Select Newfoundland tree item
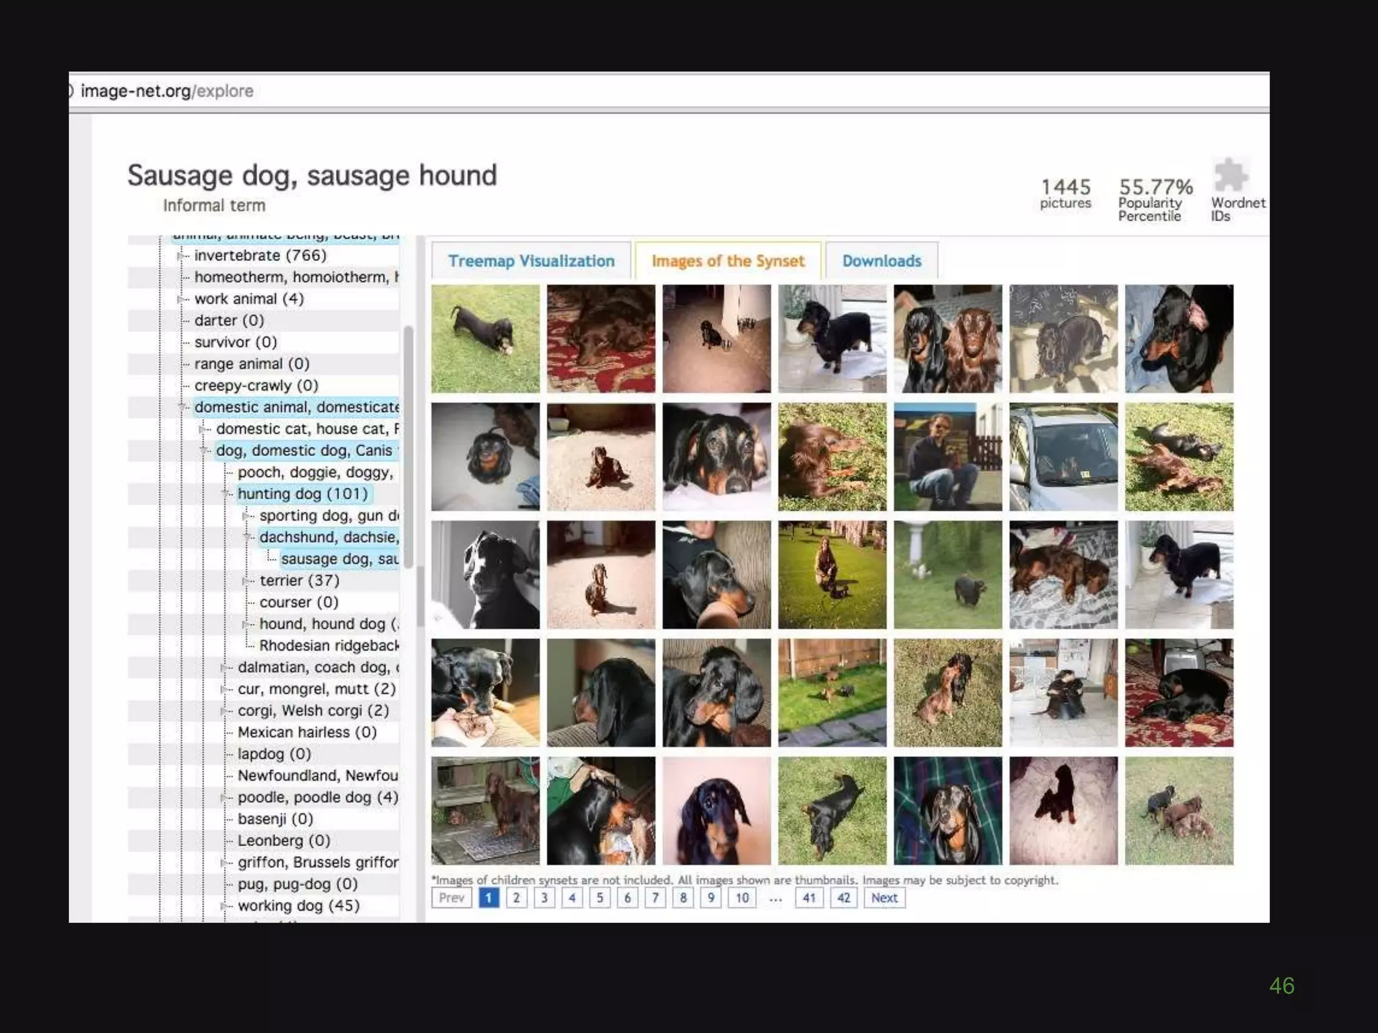Screen dimensions: 1378x1033 pyautogui.click(x=318, y=776)
